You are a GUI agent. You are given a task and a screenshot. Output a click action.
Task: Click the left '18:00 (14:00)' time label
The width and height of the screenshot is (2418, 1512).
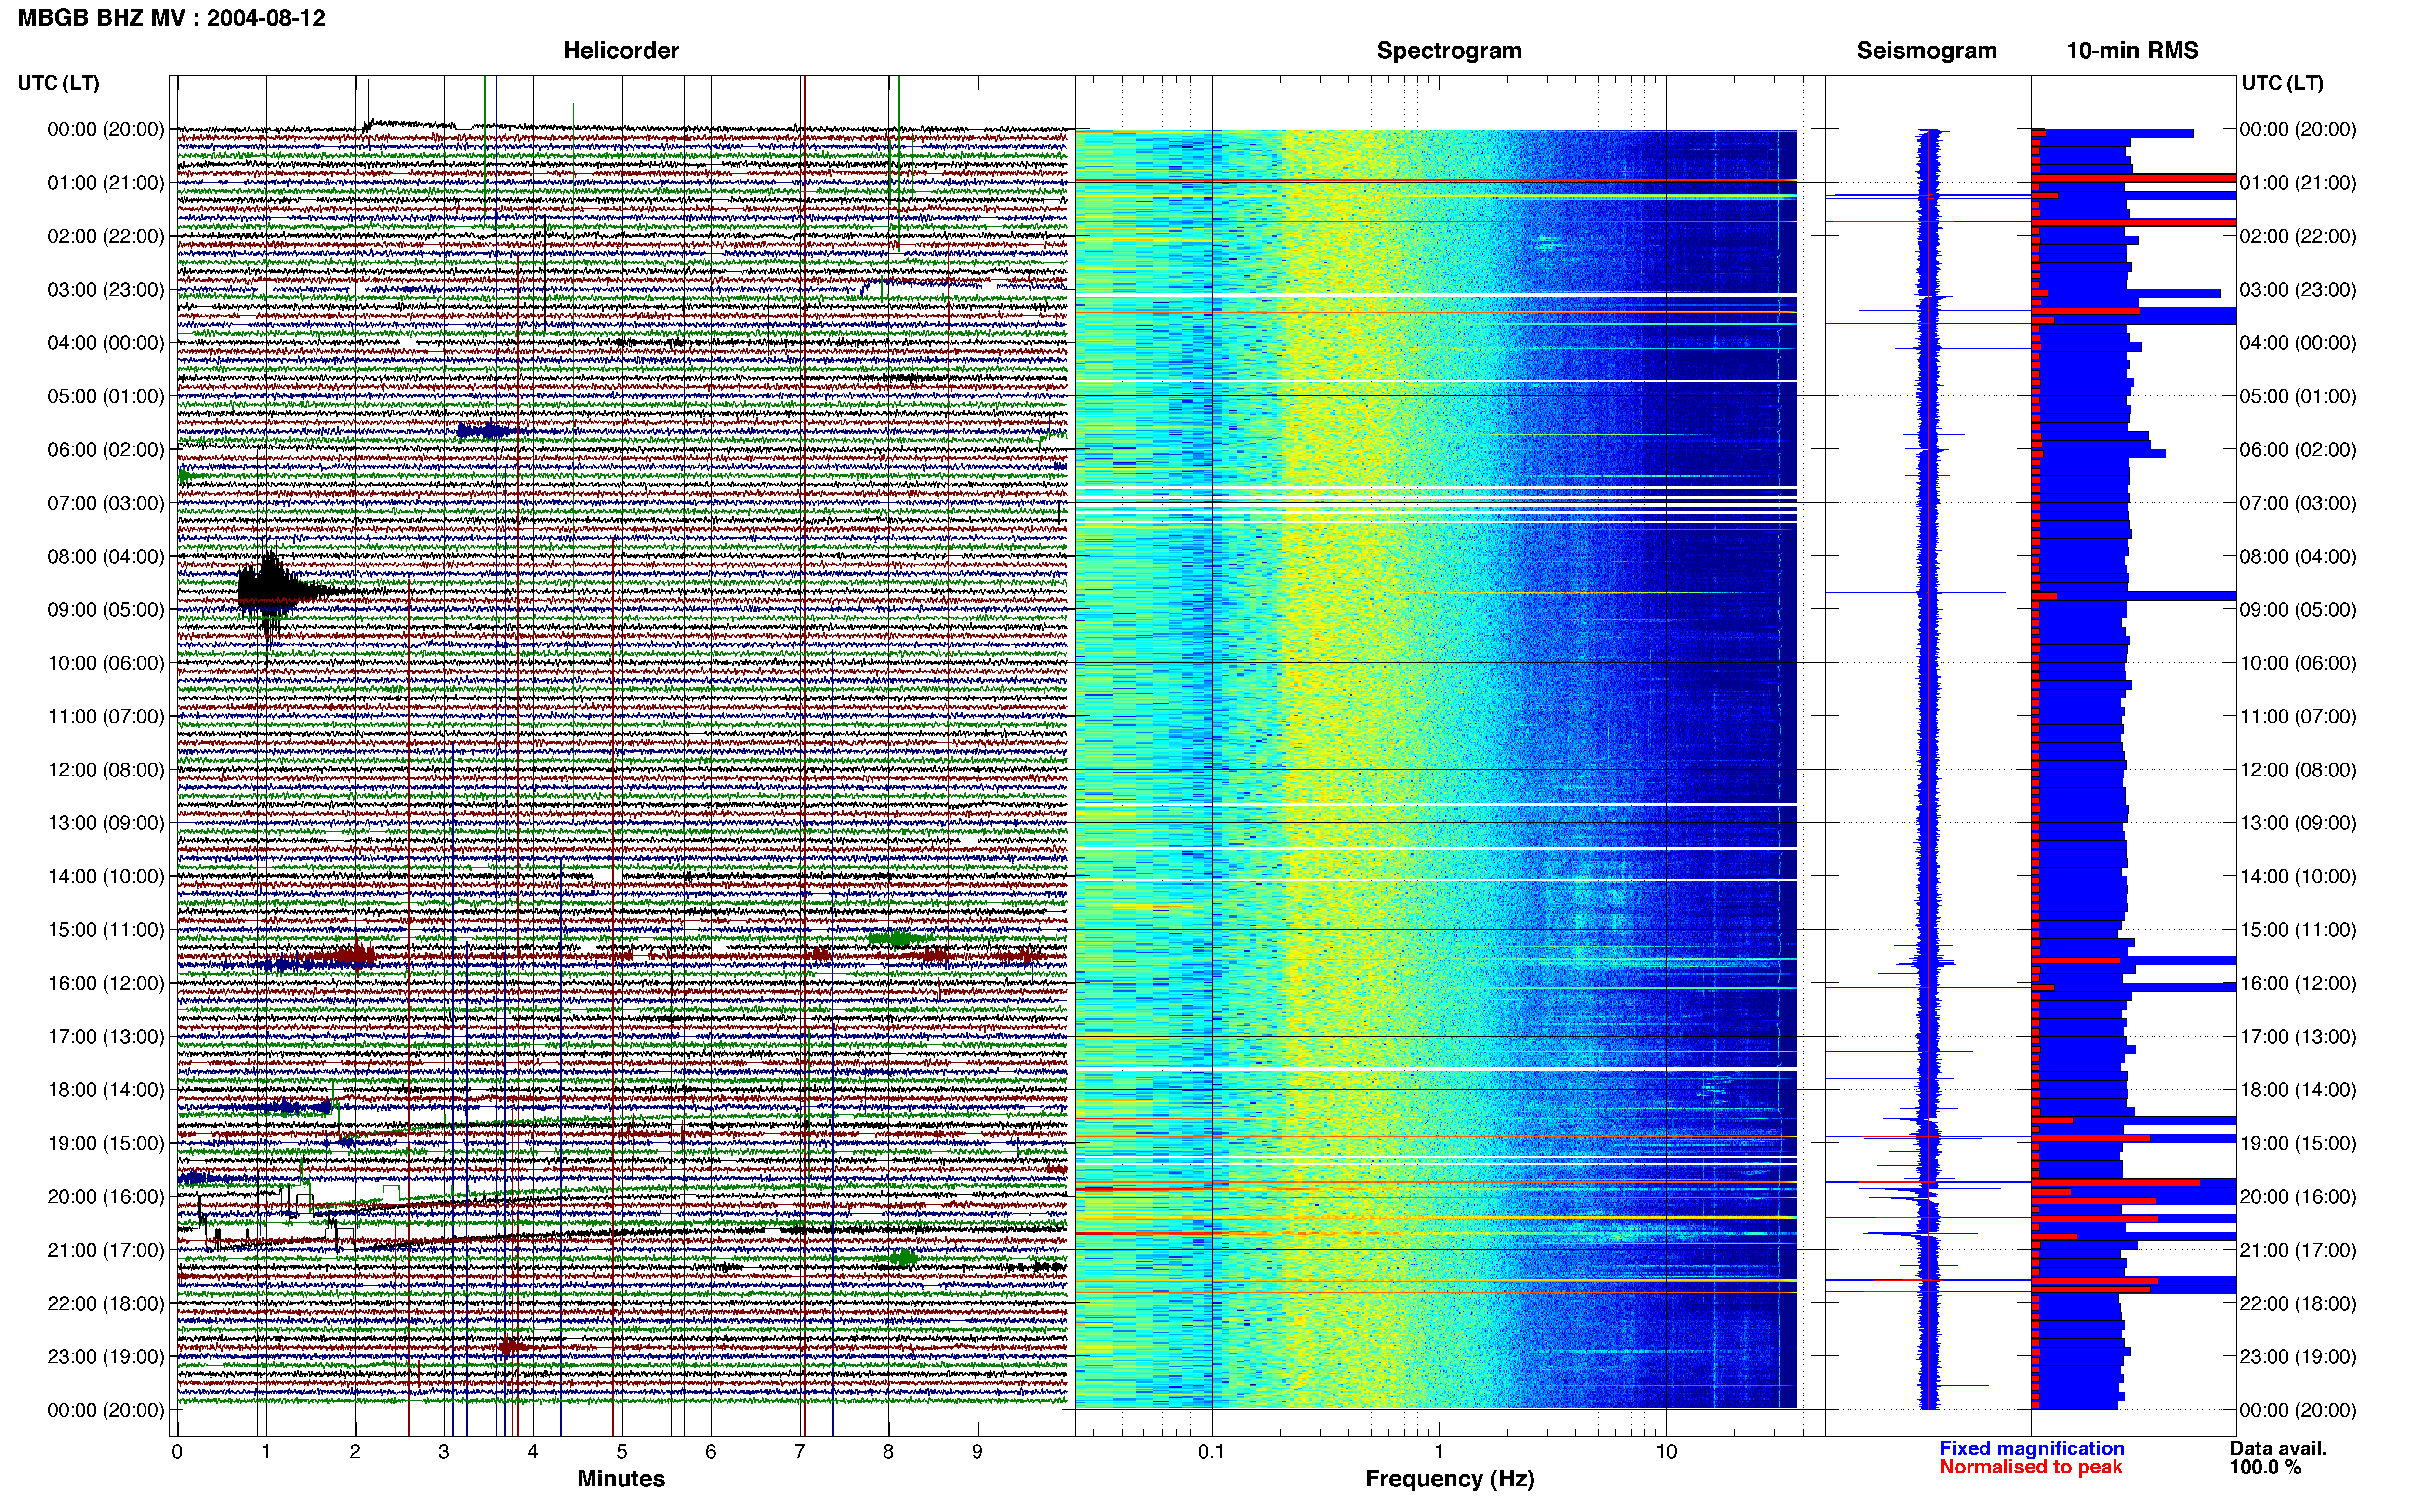(106, 1090)
